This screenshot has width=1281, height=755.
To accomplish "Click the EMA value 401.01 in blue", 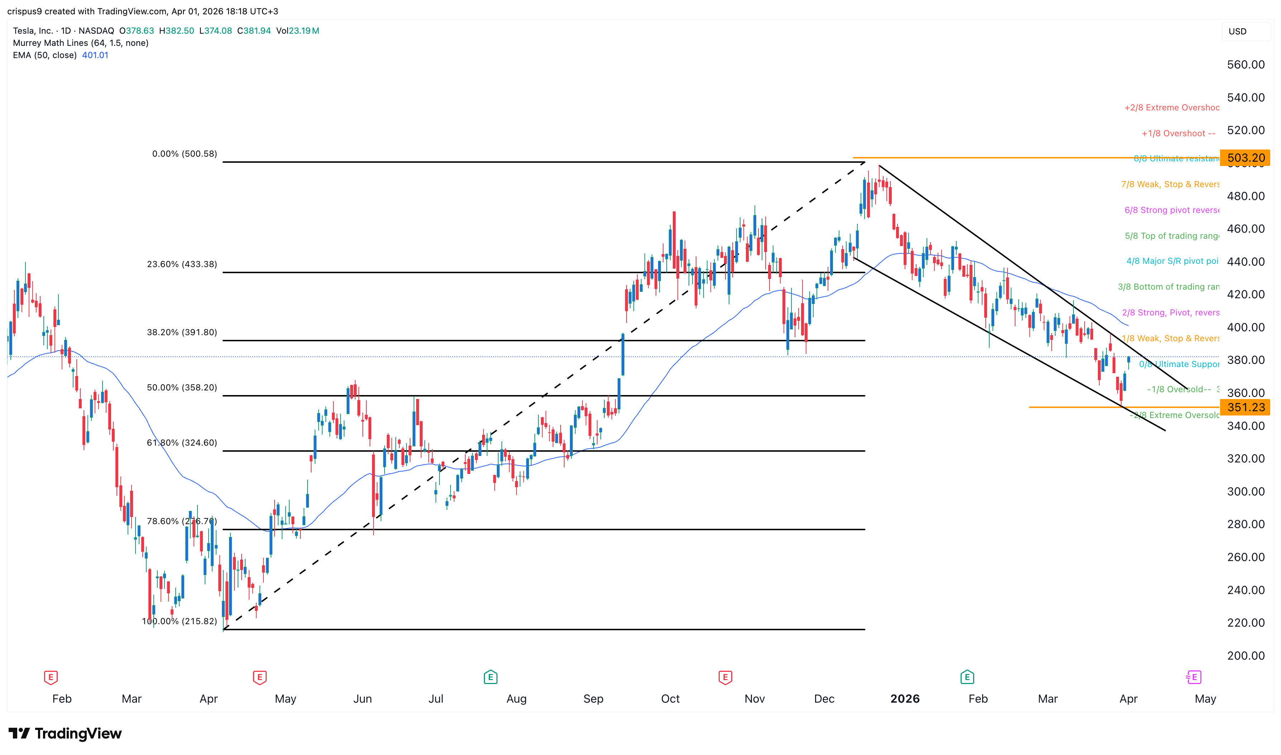I will click(95, 55).
